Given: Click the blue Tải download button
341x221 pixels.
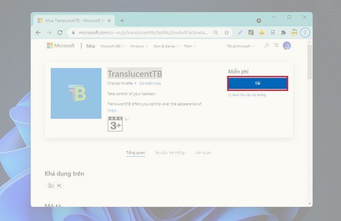Looking at the screenshot, I should [257, 83].
